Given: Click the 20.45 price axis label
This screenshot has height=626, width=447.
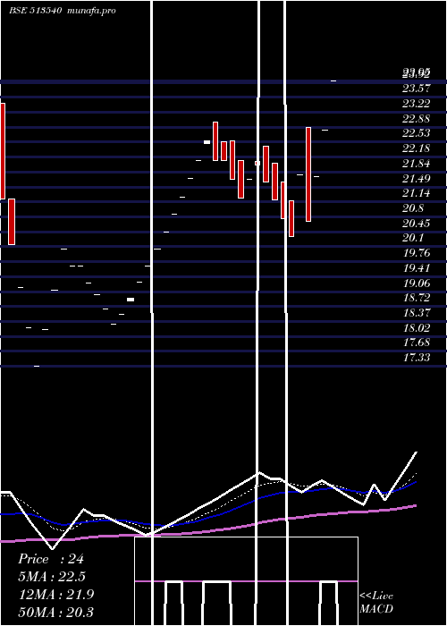Looking at the screenshot, I should (x=416, y=224).
